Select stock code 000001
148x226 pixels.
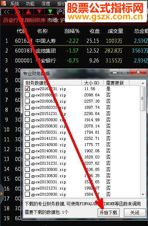click(24, 61)
